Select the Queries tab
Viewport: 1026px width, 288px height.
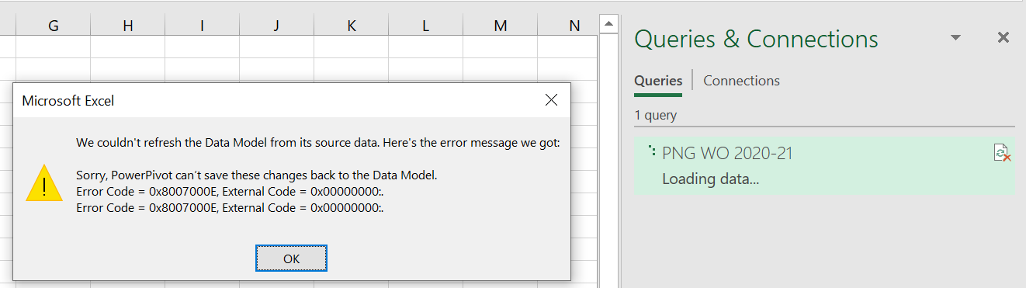658,81
